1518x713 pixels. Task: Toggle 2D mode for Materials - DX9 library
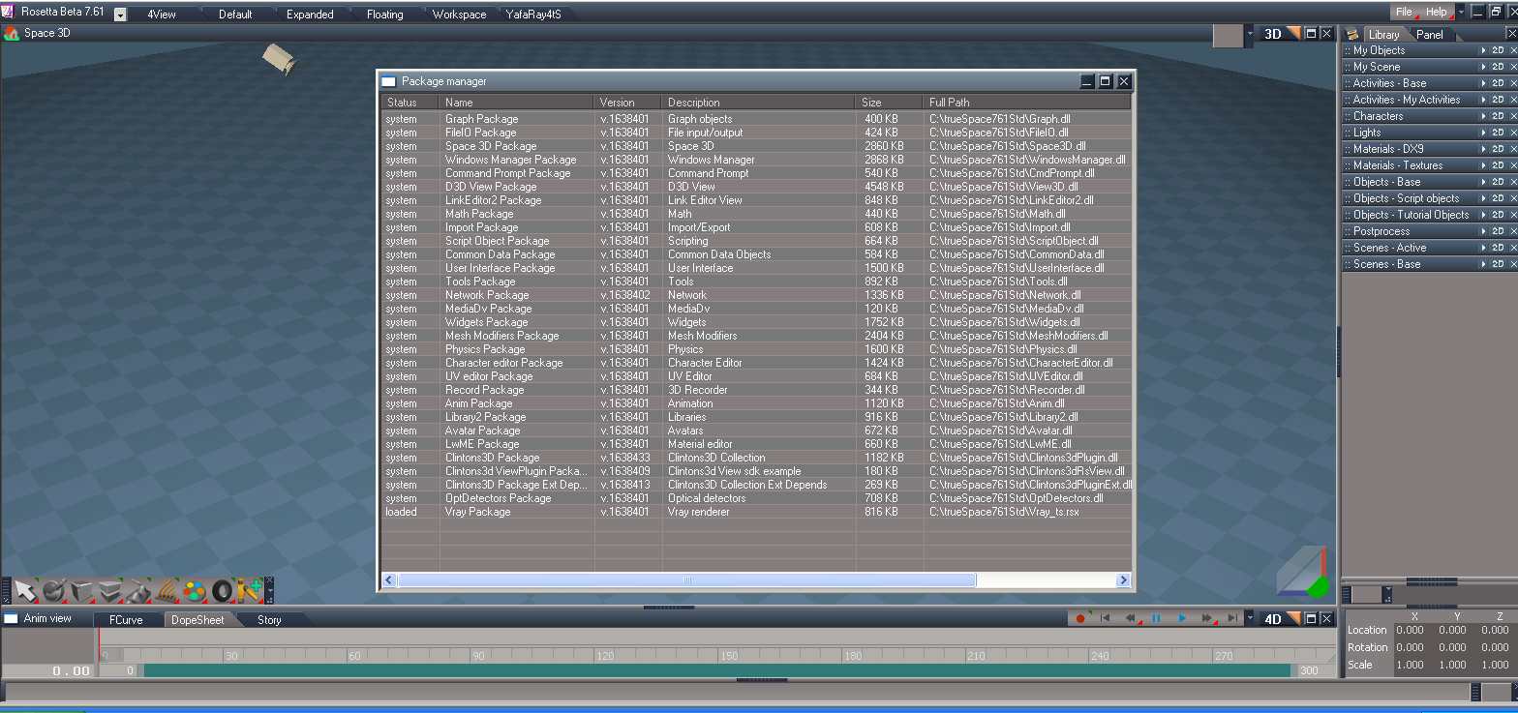[1498, 149]
